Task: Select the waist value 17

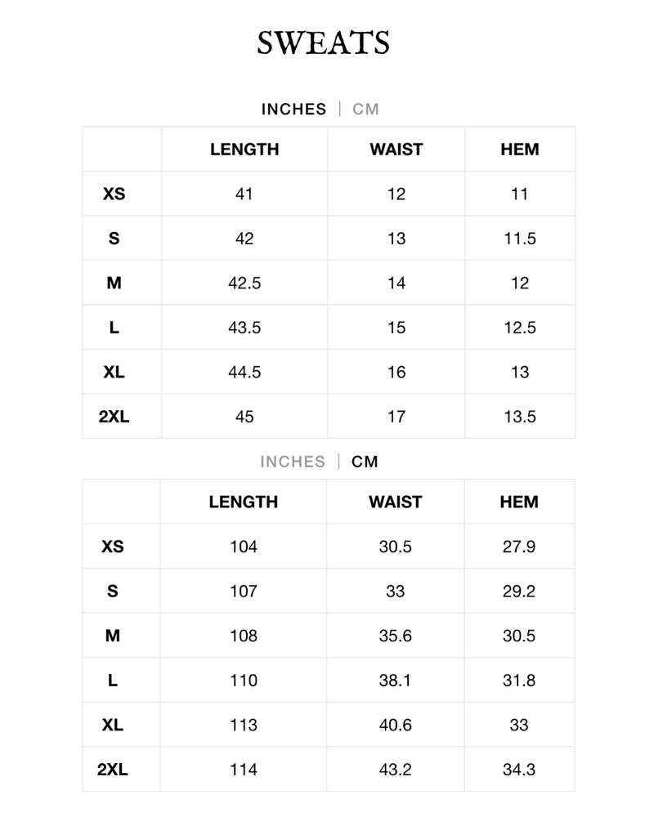Action: pyautogui.click(x=396, y=417)
